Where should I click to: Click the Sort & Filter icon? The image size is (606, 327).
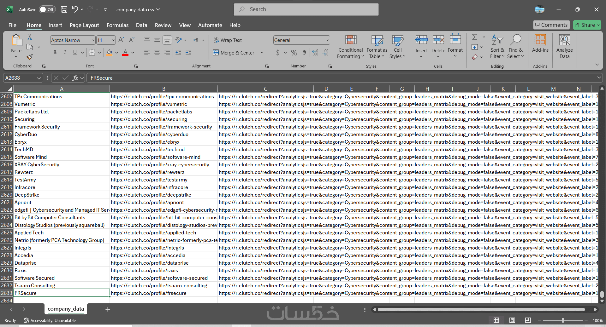point(497,40)
